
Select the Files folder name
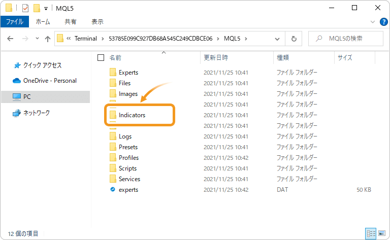[x=124, y=83]
